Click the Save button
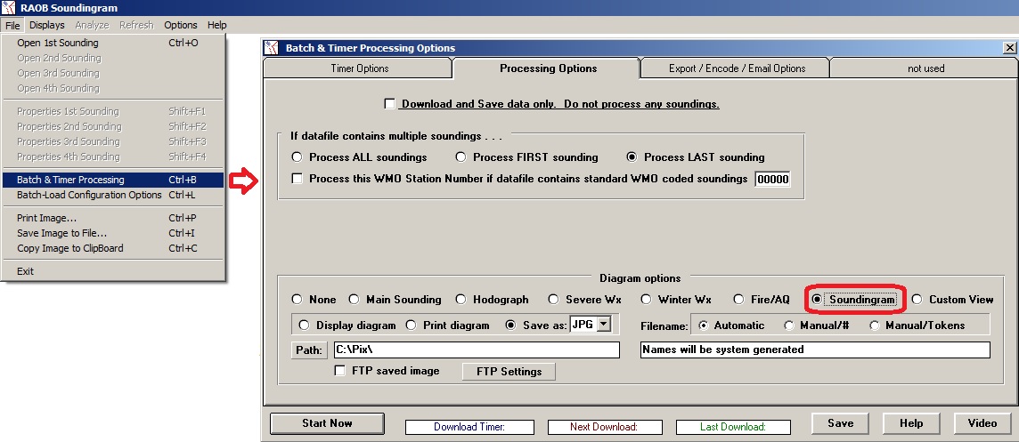 [x=840, y=423]
